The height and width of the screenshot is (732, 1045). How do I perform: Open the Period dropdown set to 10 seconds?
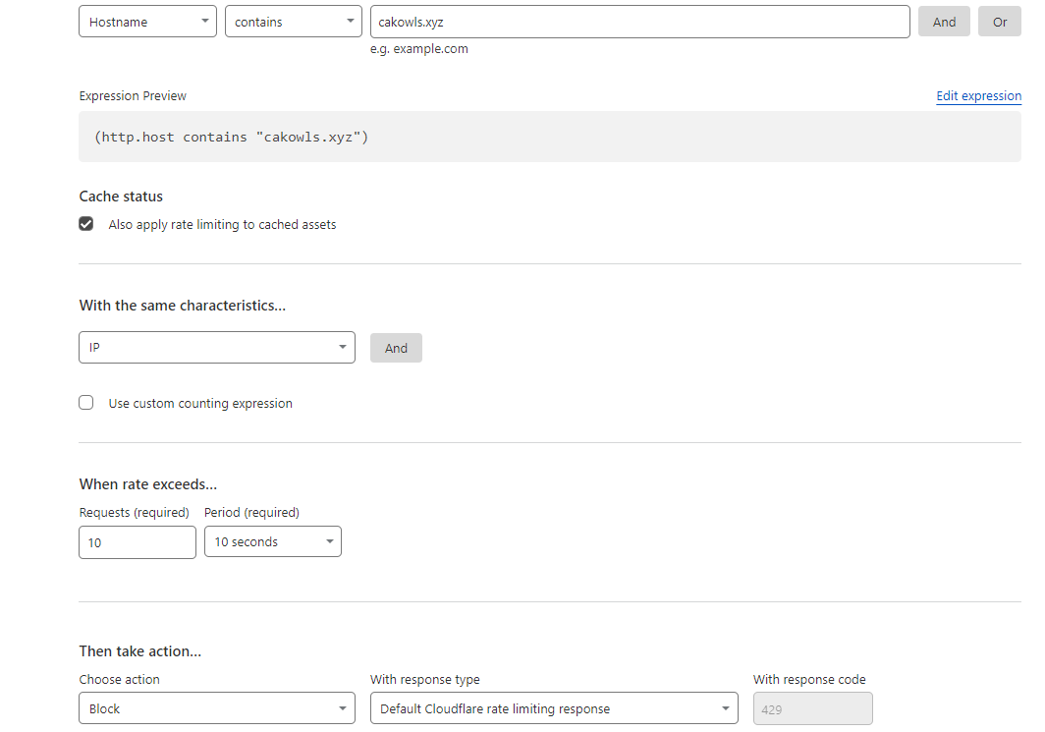272,542
